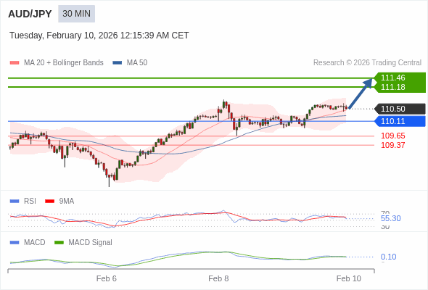The width and height of the screenshot is (428, 290).
Task: Click the 110.11 pivot price tag
Action: 400,121
